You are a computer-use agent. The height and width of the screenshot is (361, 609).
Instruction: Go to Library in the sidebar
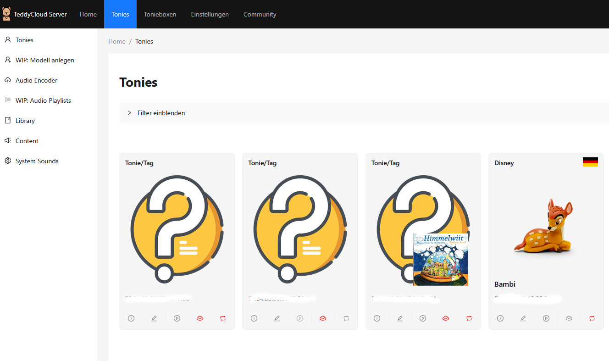tap(25, 121)
